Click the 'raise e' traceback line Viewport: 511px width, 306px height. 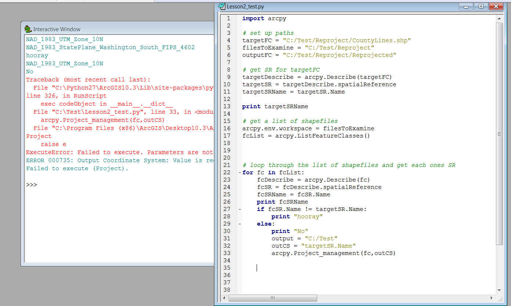coord(54,144)
